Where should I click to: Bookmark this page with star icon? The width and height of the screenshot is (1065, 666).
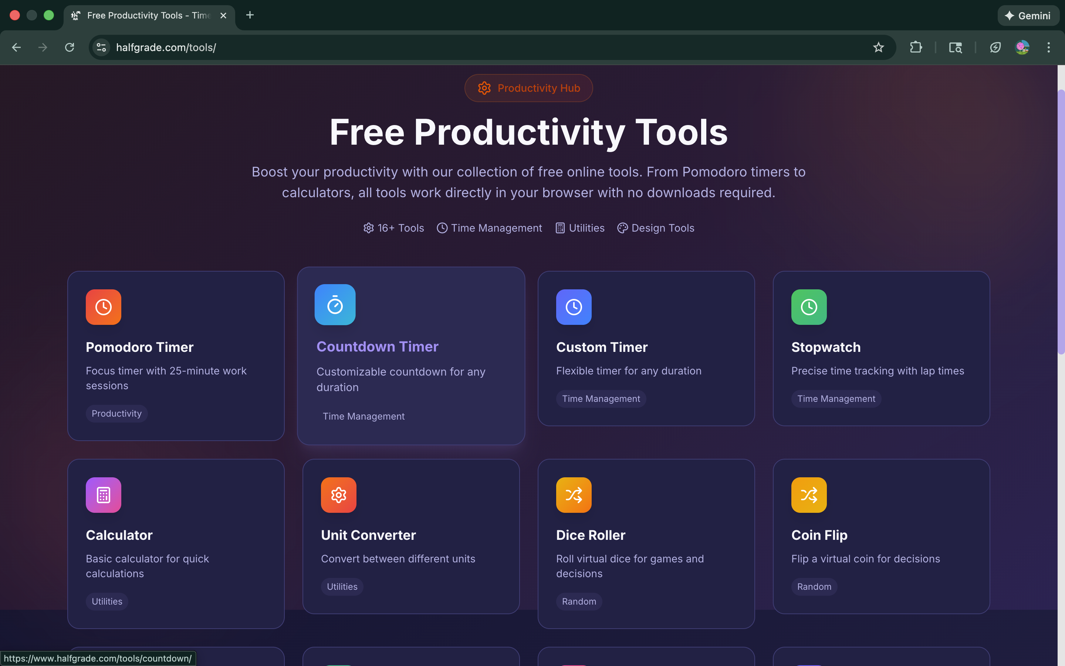pyautogui.click(x=878, y=48)
